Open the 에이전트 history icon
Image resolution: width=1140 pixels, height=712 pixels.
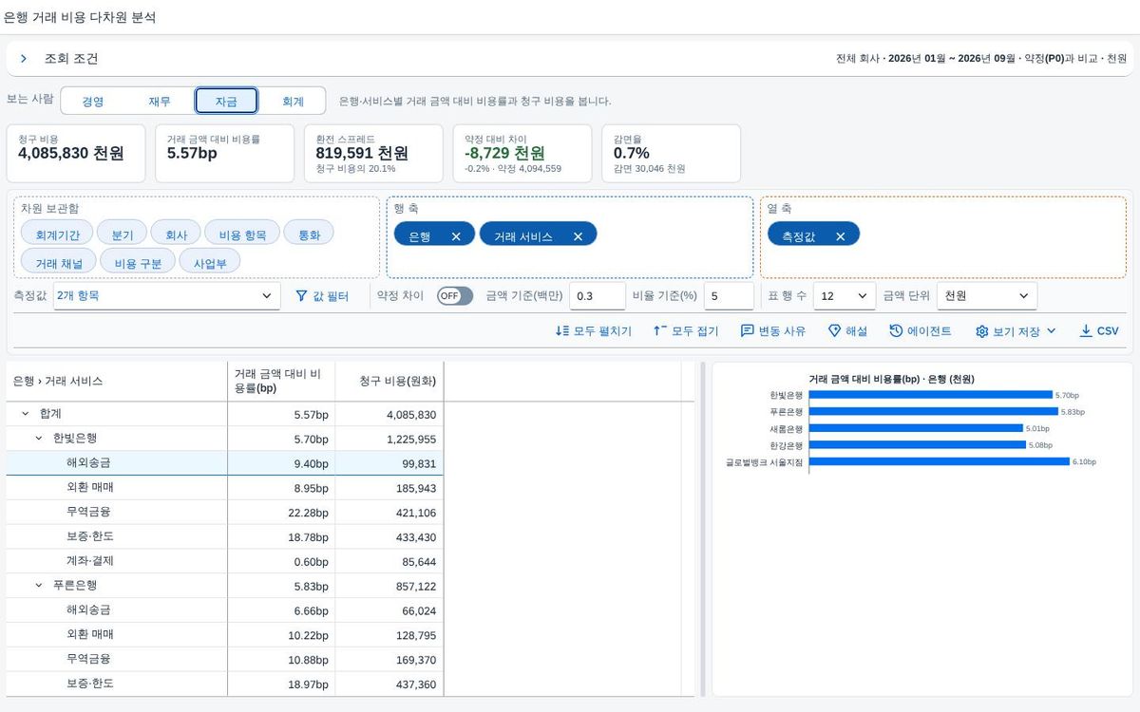click(x=896, y=331)
